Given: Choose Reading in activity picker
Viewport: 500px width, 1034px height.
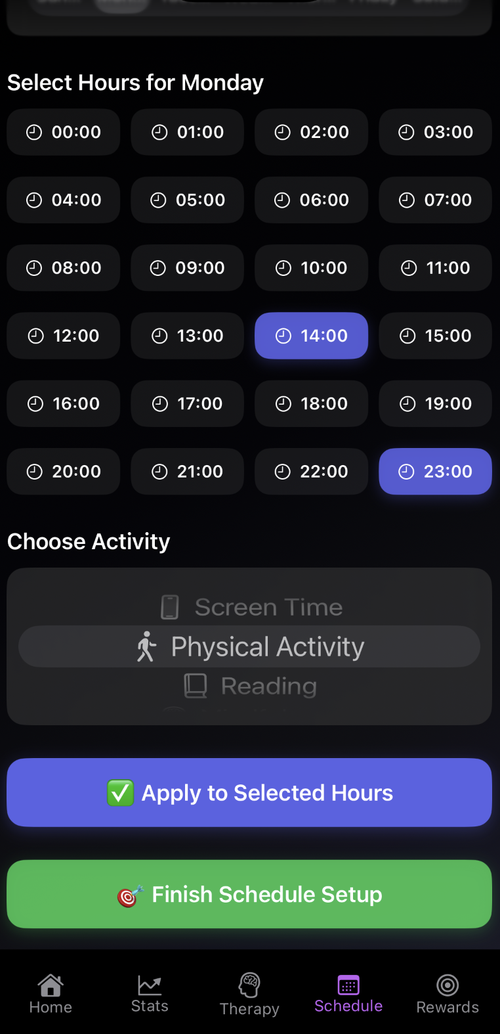Looking at the screenshot, I should (269, 686).
